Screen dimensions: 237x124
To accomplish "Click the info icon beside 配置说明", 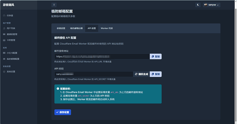I will (x=58, y=89).
